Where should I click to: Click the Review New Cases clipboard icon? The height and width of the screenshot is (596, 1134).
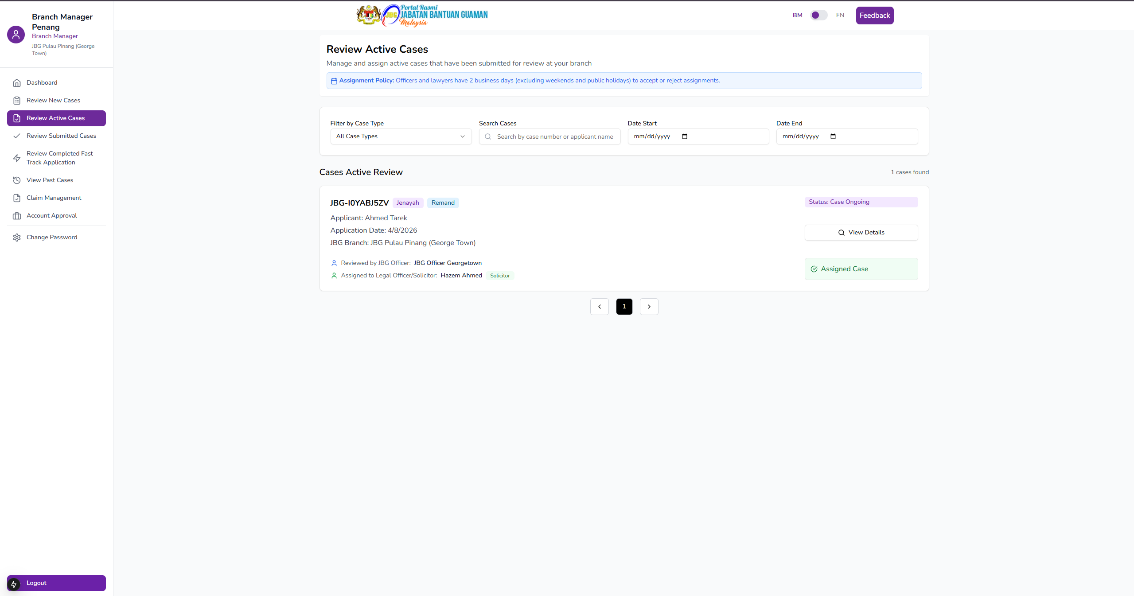[17, 101]
